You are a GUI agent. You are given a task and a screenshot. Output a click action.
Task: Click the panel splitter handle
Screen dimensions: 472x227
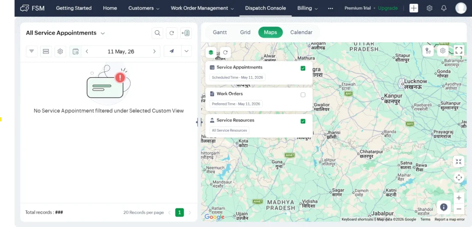pyautogui.click(x=199, y=122)
